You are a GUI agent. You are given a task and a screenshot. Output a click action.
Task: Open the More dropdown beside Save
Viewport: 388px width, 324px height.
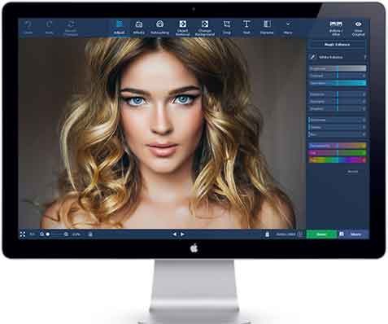[x=355, y=234]
